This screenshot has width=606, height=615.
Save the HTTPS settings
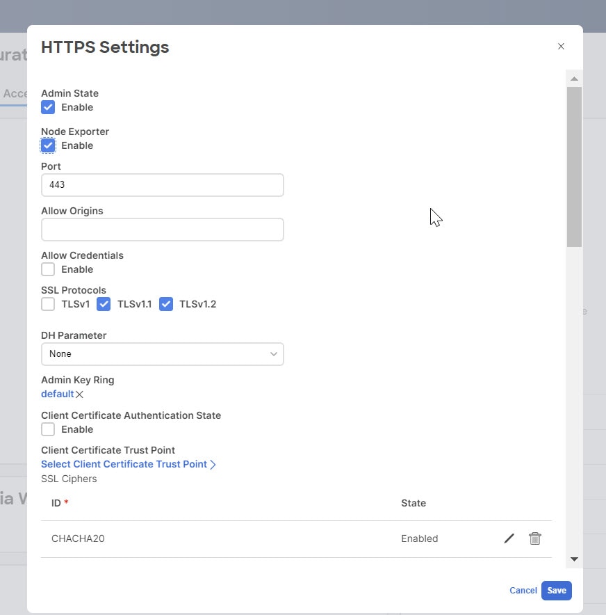click(x=556, y=591)
